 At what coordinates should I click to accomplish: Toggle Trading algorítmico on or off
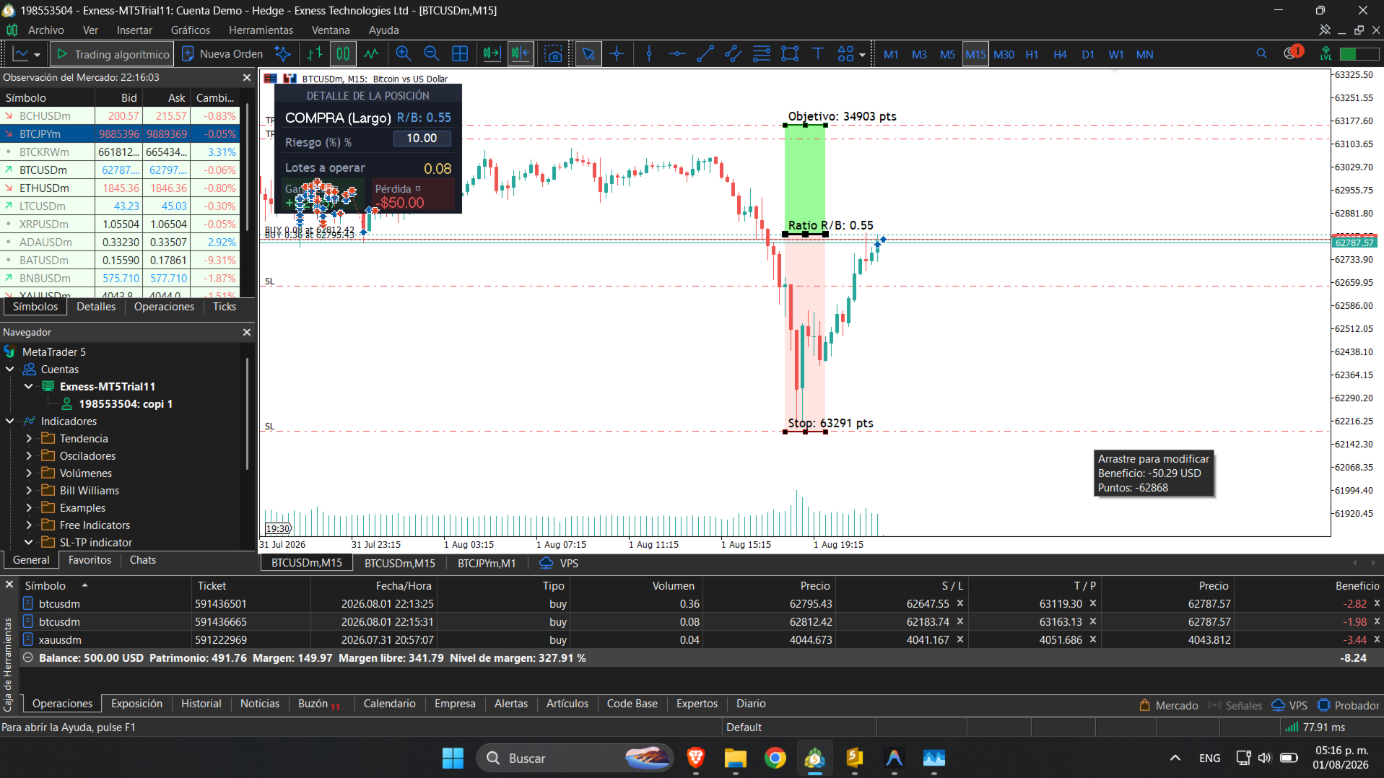113,54
